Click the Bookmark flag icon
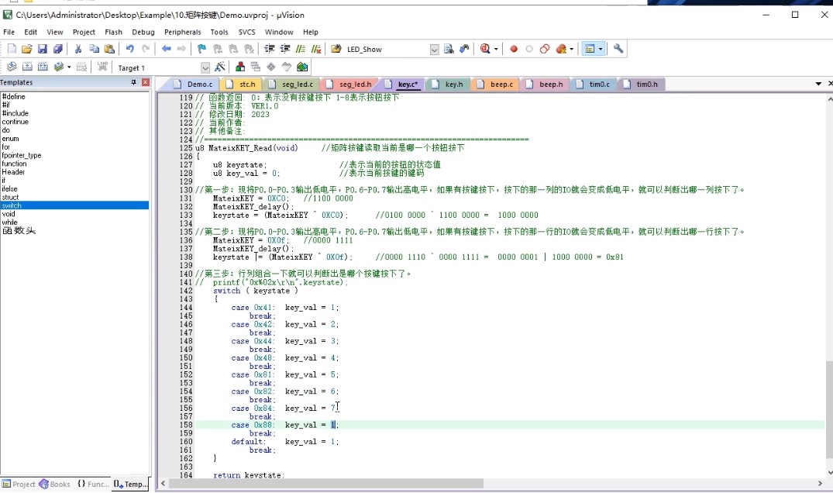This screenshot has width=833, height=493. pos(201,49)
